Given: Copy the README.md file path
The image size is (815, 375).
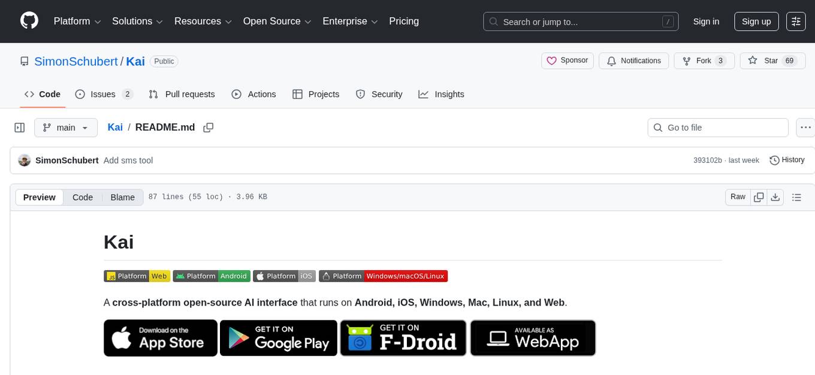Looking at the screenshot, I should pyautogui.click(x=209, y=128).
